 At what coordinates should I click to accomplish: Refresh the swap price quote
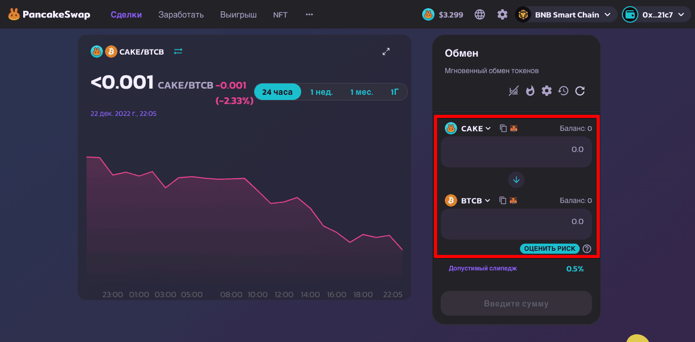[x=580, y=91]
